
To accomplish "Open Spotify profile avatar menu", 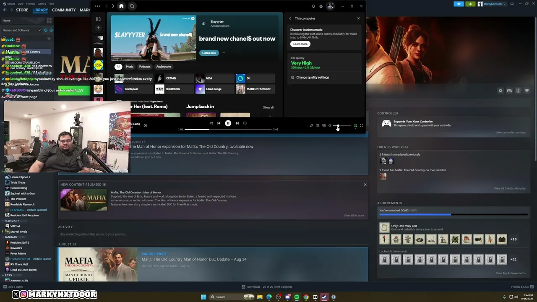I will pos(330,6).
